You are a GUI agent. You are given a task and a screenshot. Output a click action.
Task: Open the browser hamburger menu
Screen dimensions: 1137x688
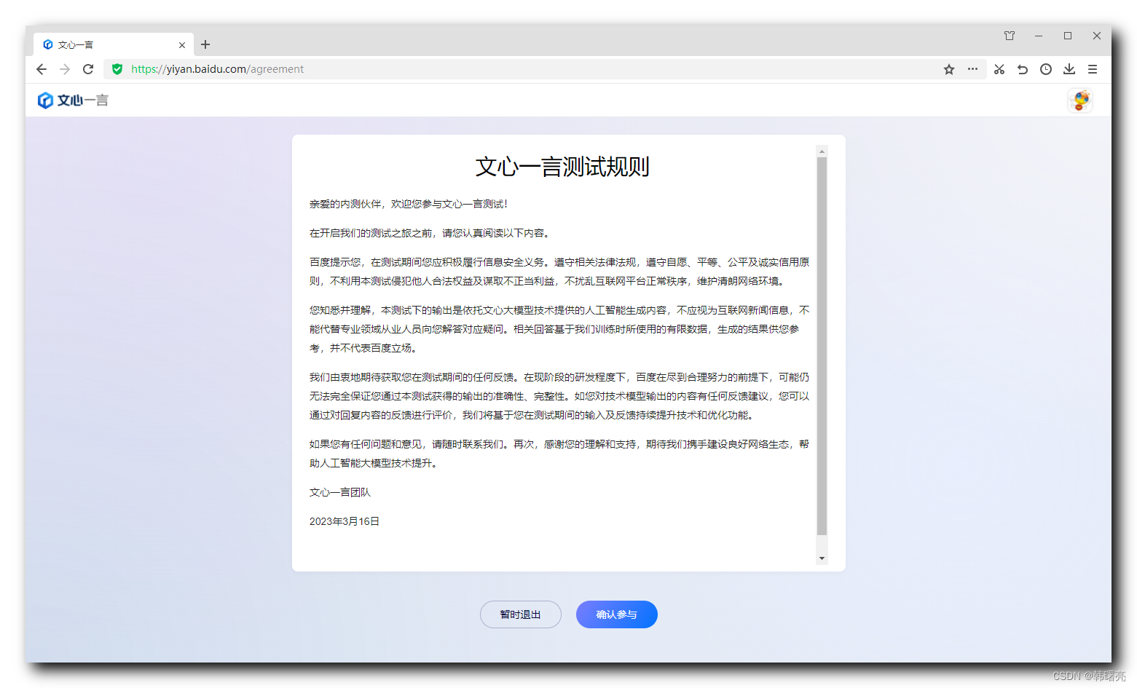1093,69
